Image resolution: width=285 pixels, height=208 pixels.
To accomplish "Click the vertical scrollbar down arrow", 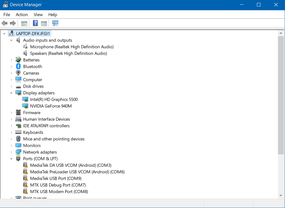I will [281, 195].
